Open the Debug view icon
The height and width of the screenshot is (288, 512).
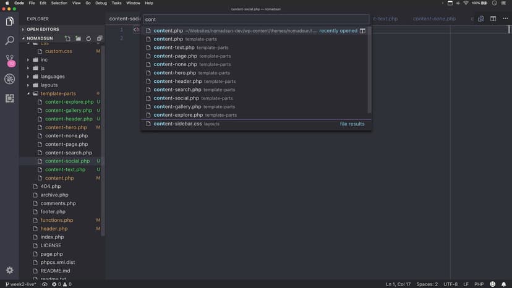pyautogui.click(x=9, y=79)
